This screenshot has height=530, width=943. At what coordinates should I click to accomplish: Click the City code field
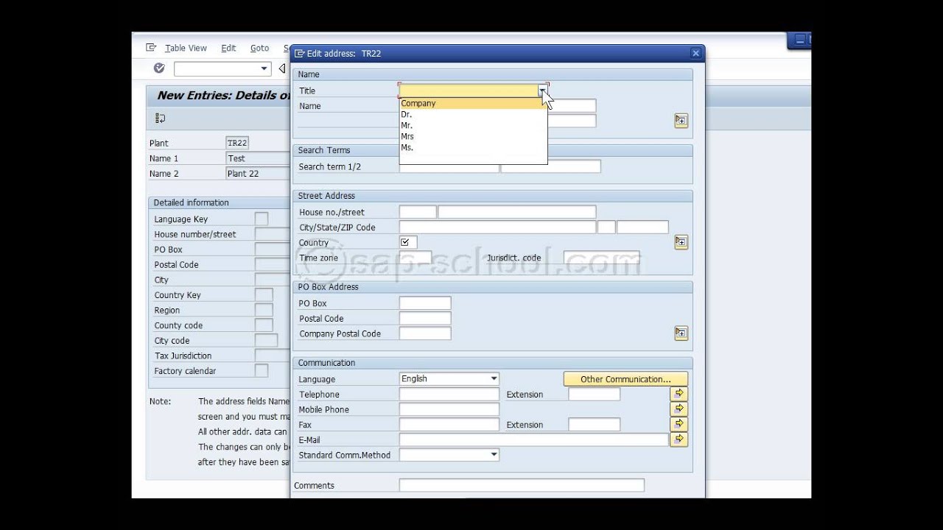click(266, 340)
